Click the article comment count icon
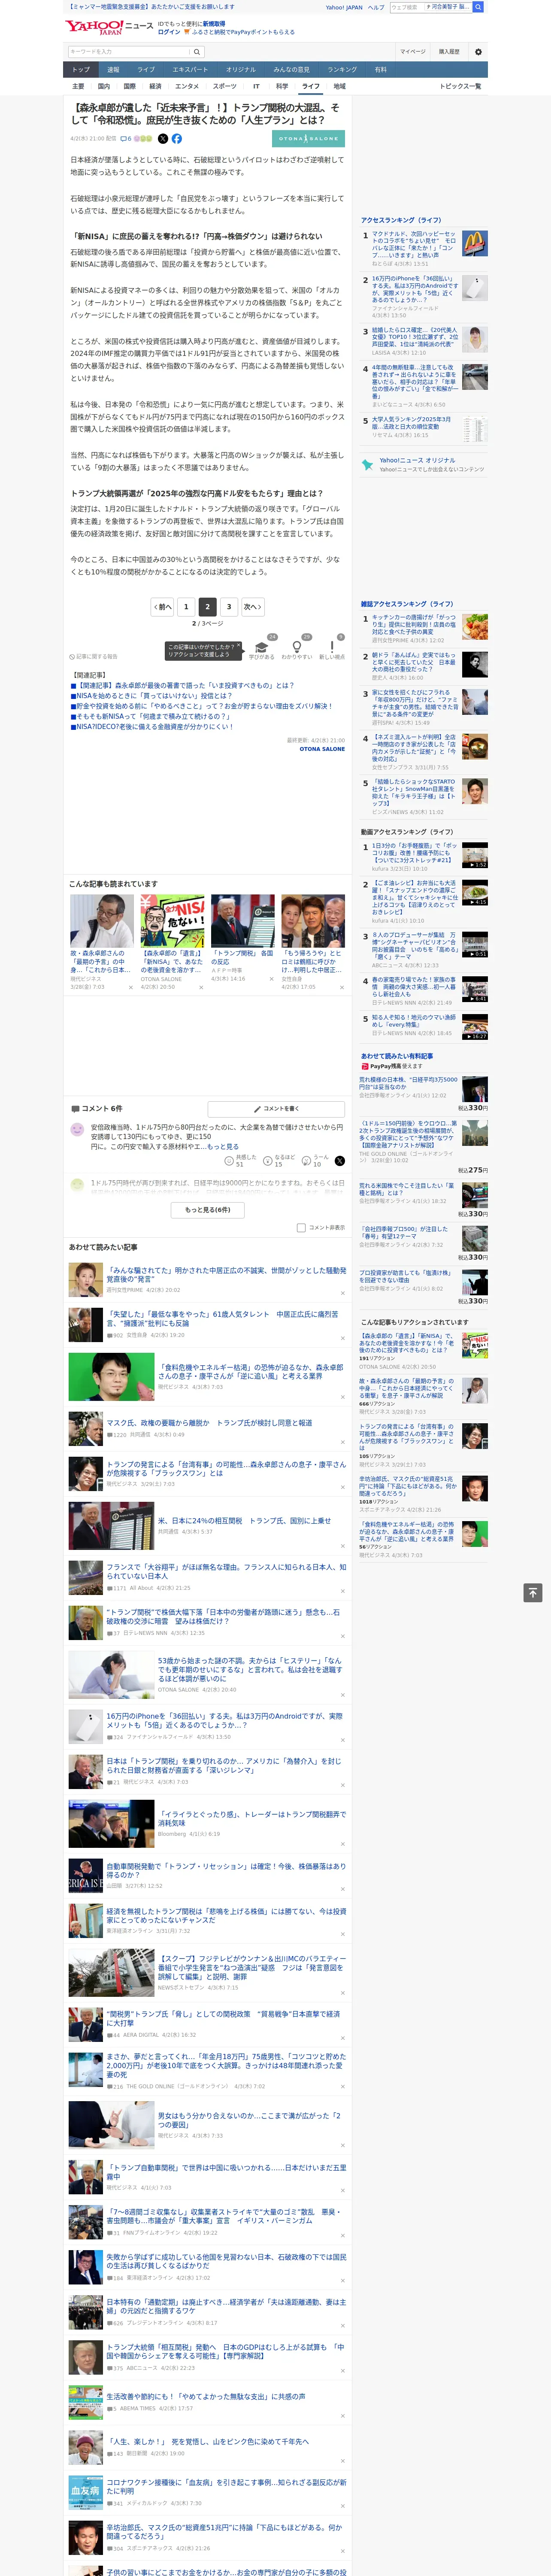 [x=126, y=139]
